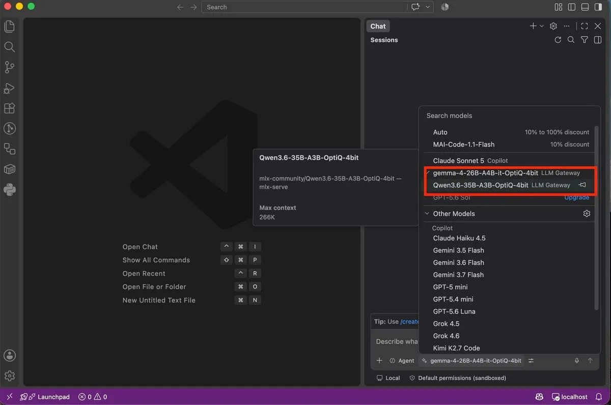Go back with the left arrow

point(180,7)
